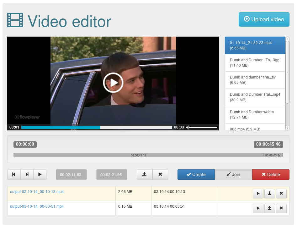Click the filmstrip icon beside Video editor
This screenshot has height=228, width=297.
(15, 20)
